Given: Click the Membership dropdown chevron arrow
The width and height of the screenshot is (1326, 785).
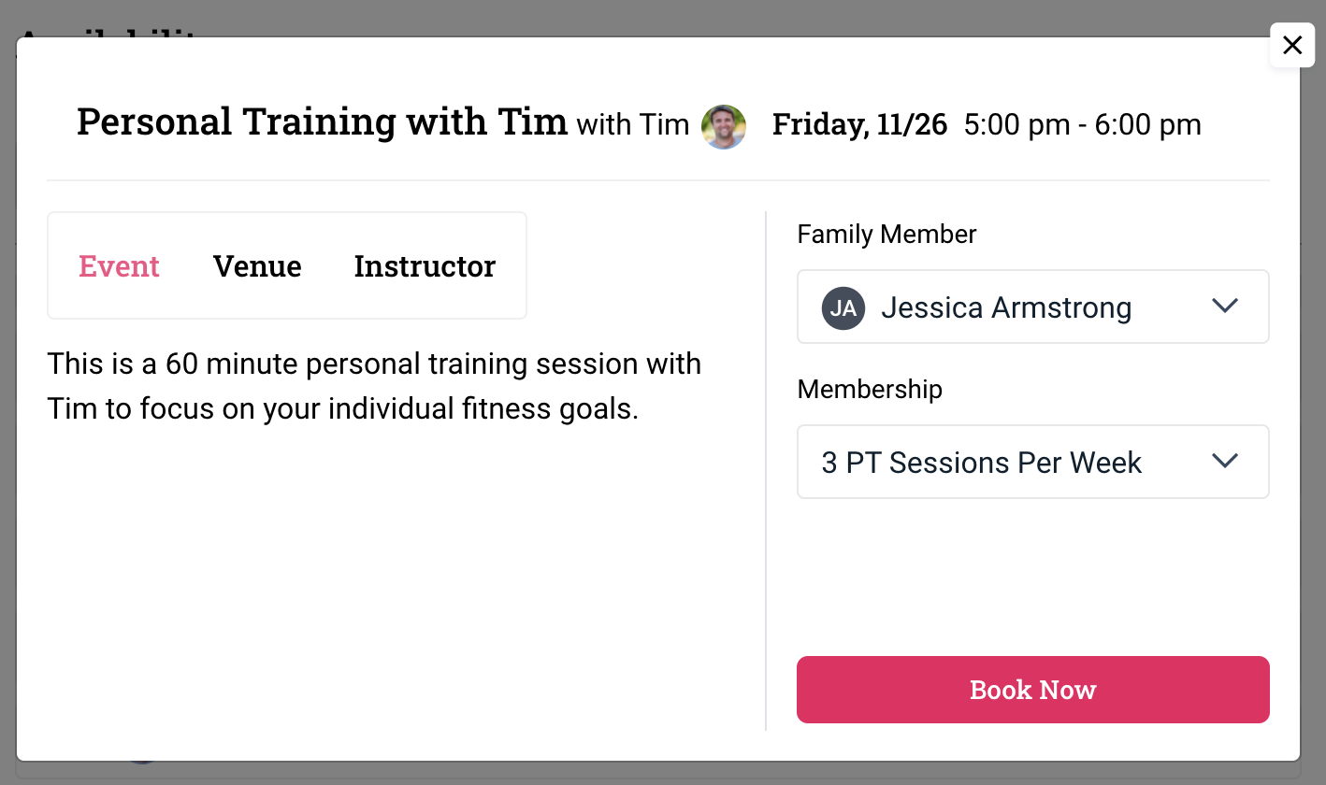Looking at the screenshot, I should [x=1224, y=462].
